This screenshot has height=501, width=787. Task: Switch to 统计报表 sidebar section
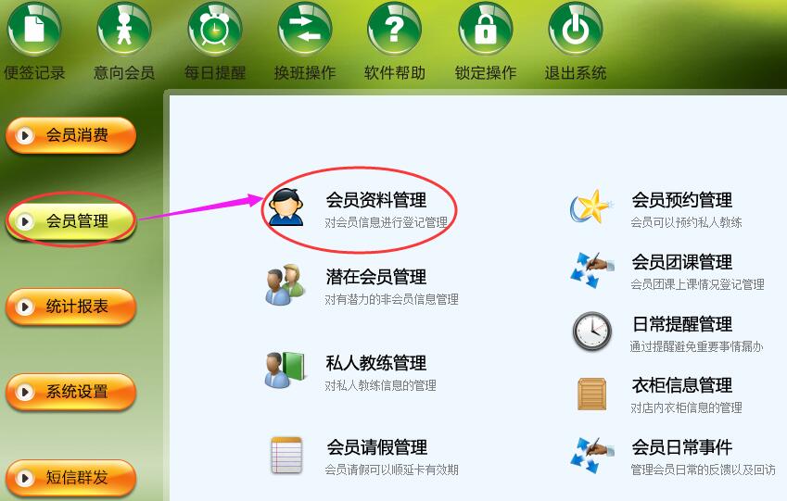(x=70, y=307)
